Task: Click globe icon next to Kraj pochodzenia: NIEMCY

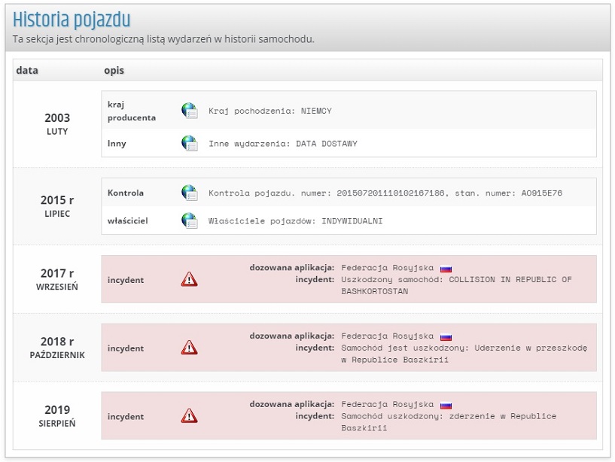Action: 189,111
